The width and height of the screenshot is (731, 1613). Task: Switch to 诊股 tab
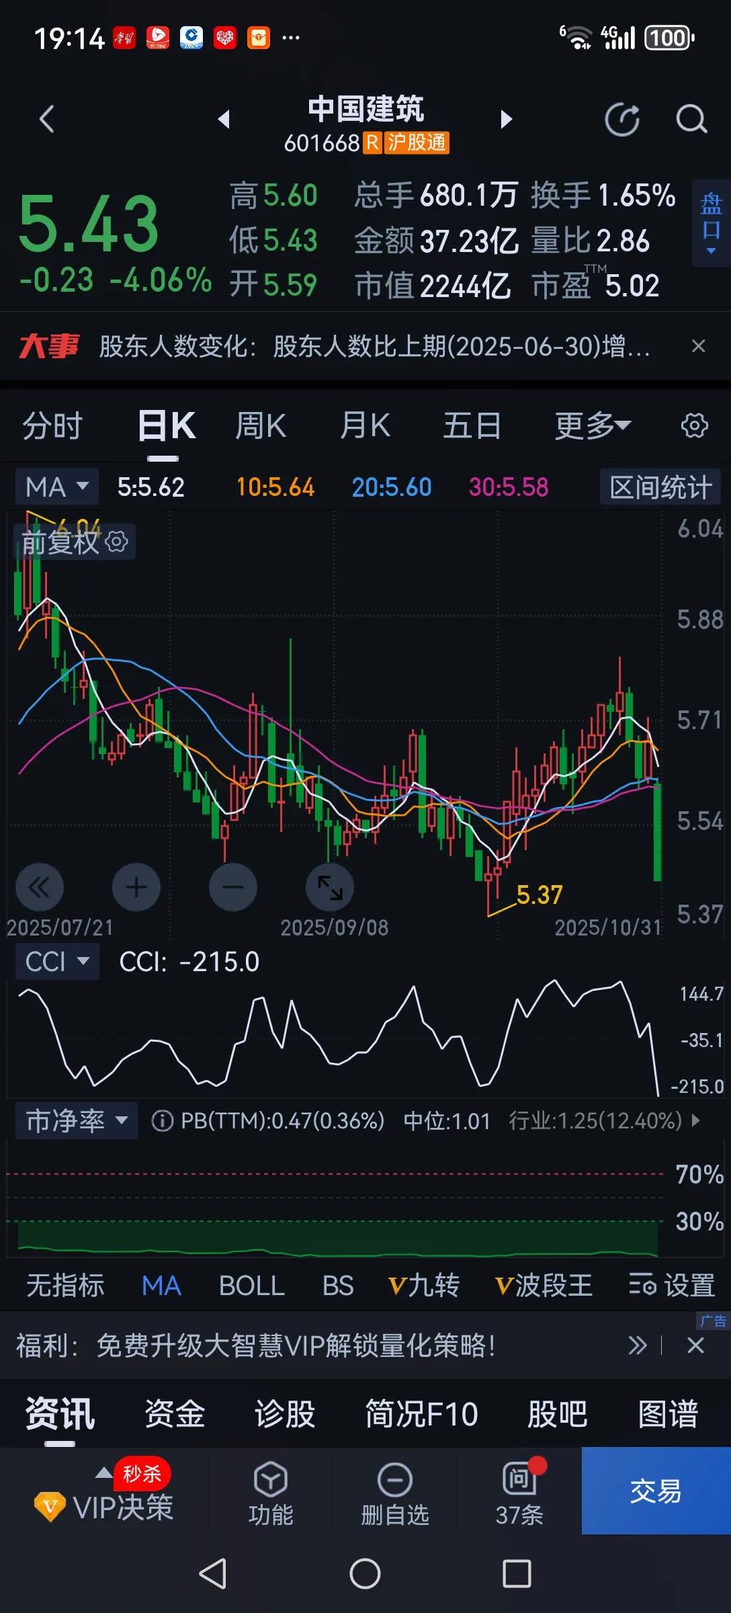pyautogui.click(x=285, y=1413)
